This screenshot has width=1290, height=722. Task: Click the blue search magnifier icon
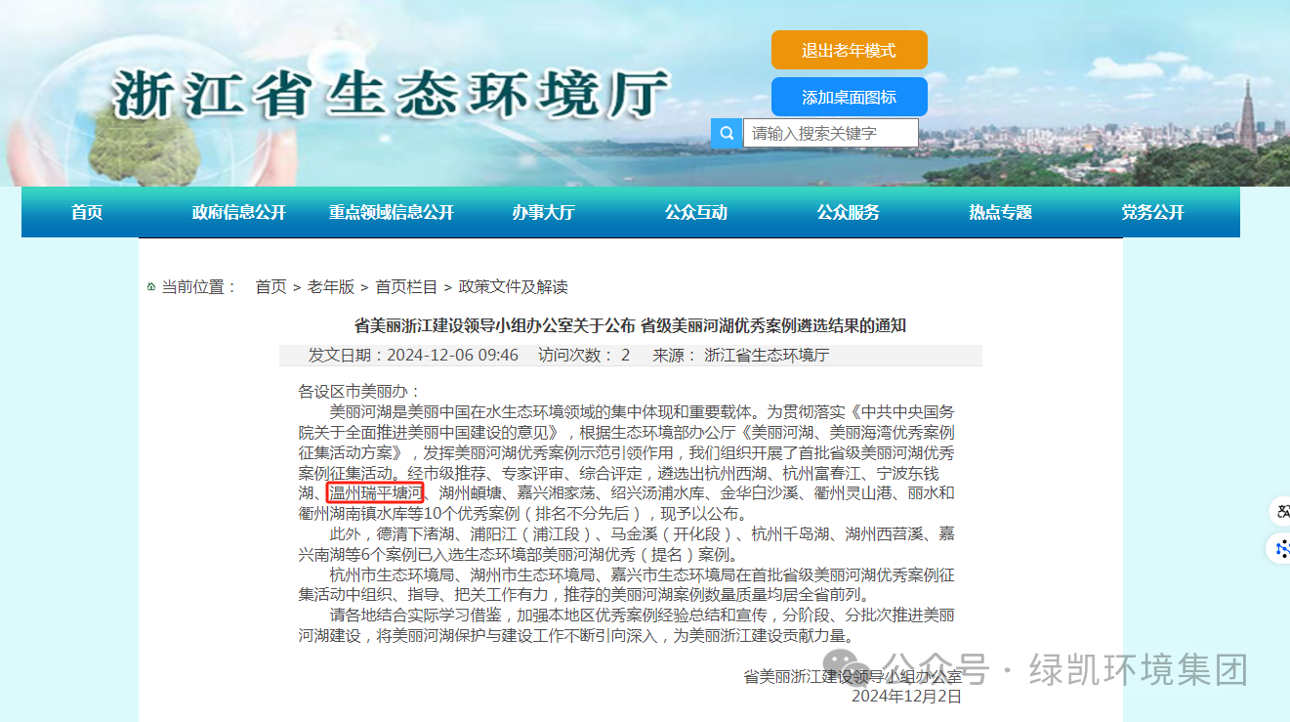[x=726, y=133]
